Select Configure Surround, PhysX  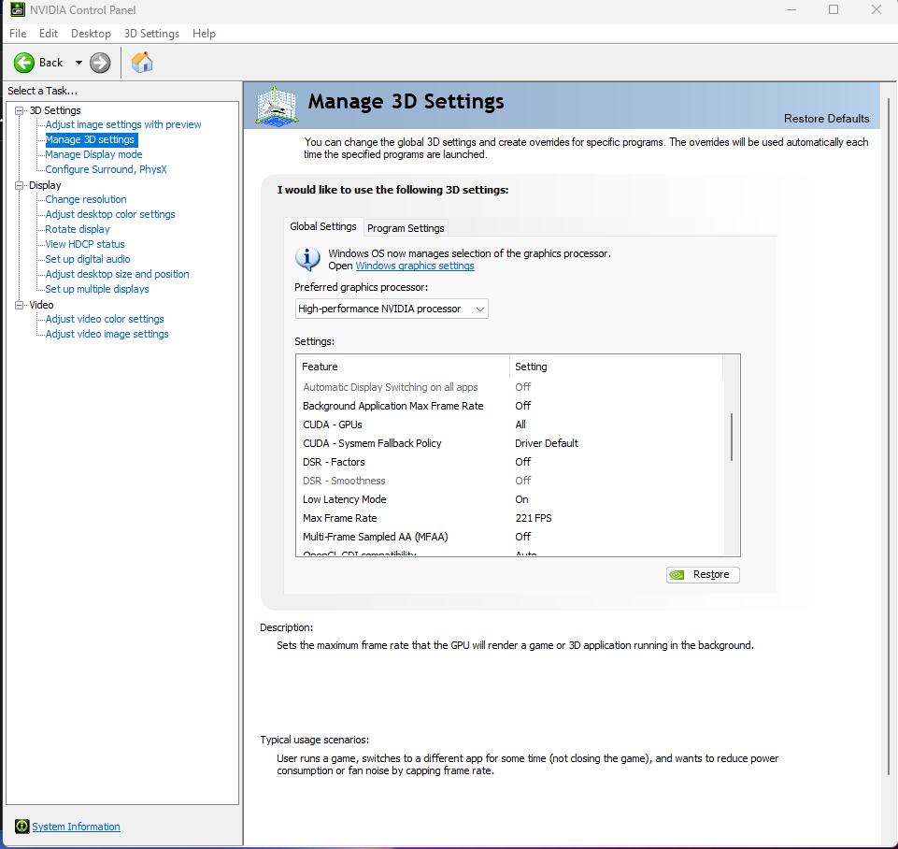click(106, 169)
